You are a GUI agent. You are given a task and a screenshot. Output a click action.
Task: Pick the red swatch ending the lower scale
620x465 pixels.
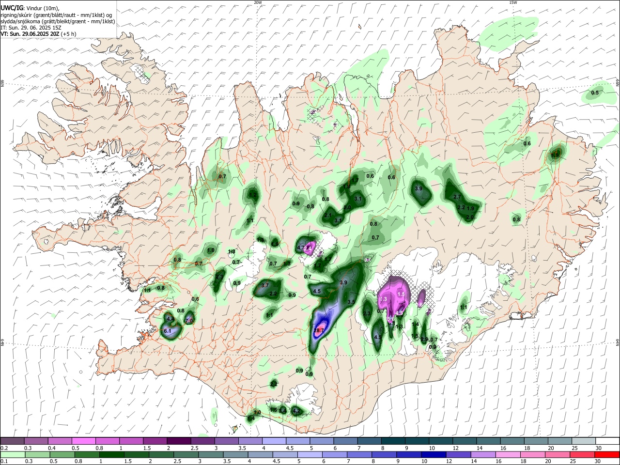coord(607,454)
